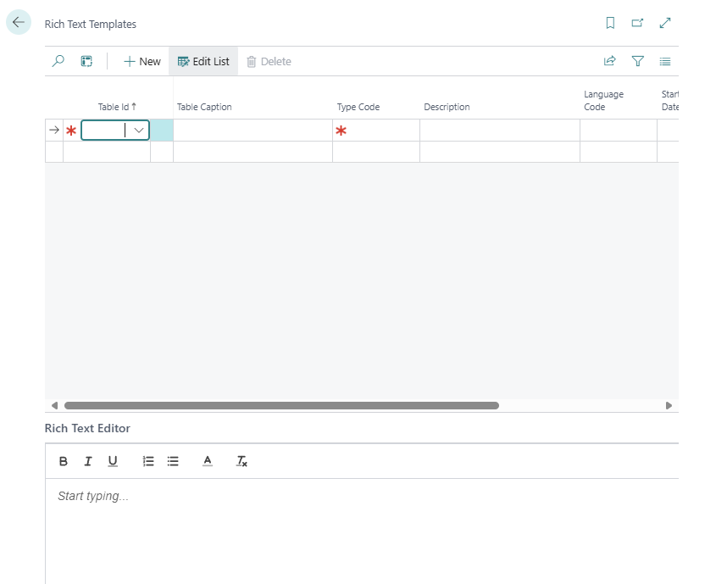Screen dimensions: 716x584
Task: Click the share icon in toolbar
Action: [x=609, y=61]
